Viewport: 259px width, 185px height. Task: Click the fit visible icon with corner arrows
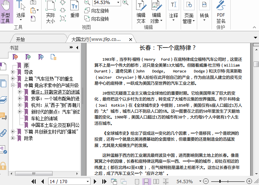63,18
